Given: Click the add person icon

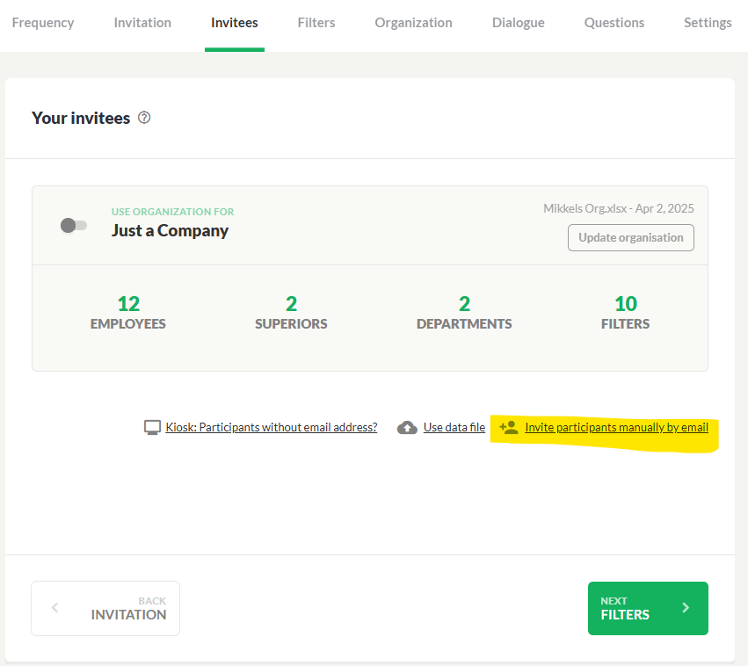Looking at the screenshot, I should coord(509,427).
